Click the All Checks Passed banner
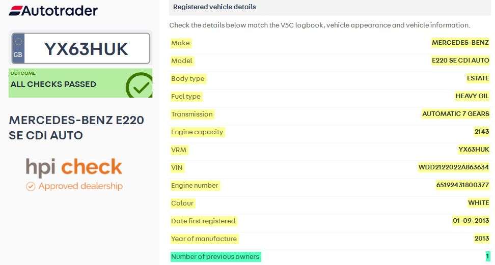The image size is (495, 265). 66,83
